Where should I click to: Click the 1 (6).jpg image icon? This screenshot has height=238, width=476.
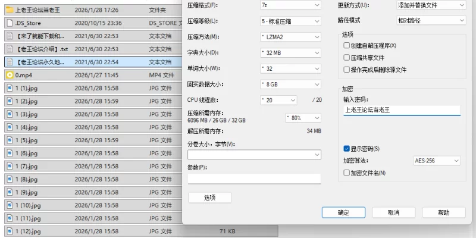pos(10,154)
